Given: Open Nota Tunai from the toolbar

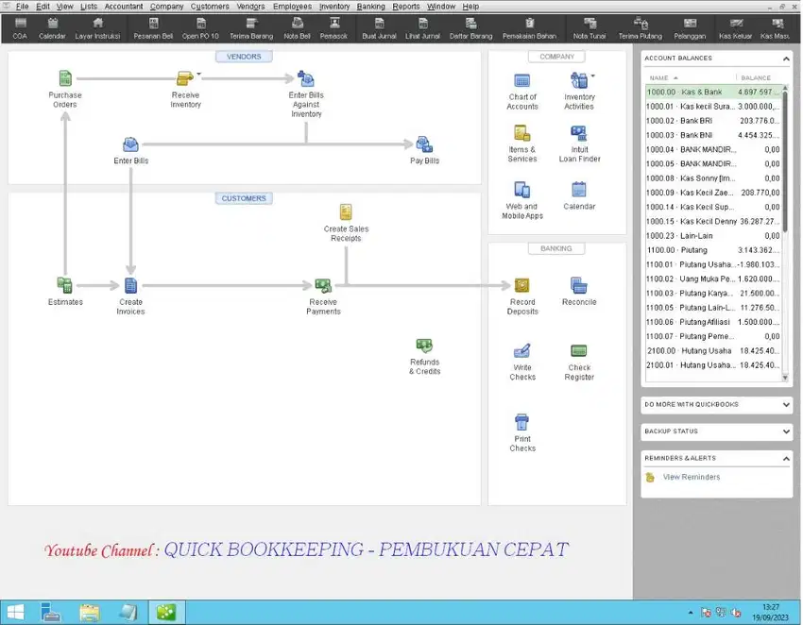Looking at the screenshot, I should pos(589,28).
